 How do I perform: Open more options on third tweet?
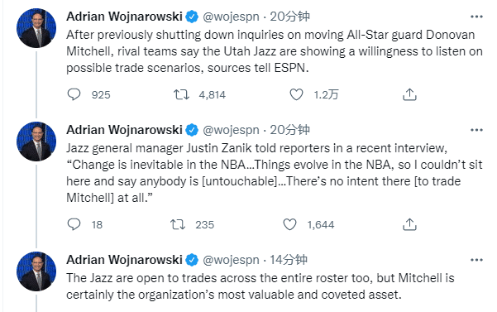[476, 260]
